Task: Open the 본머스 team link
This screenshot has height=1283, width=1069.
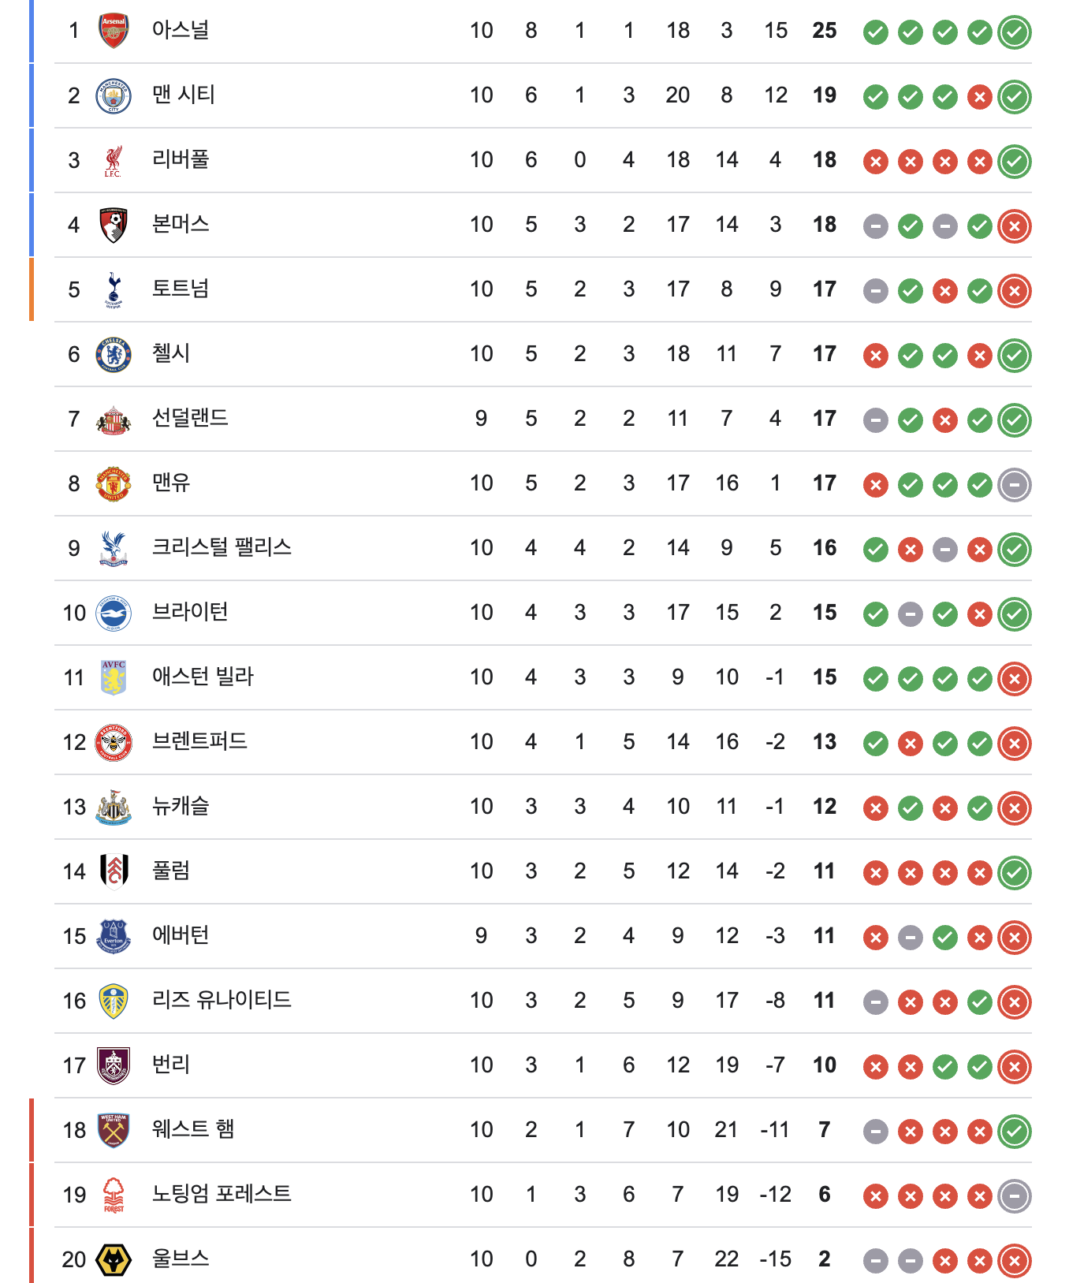Action: [181, 225]
